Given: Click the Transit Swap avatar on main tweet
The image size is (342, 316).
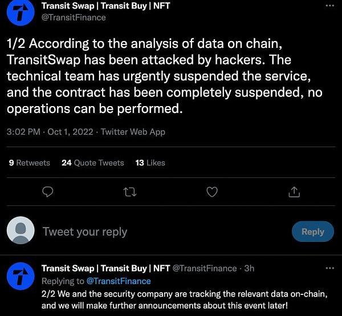Looking at the screenshot, I should (21, 12).
